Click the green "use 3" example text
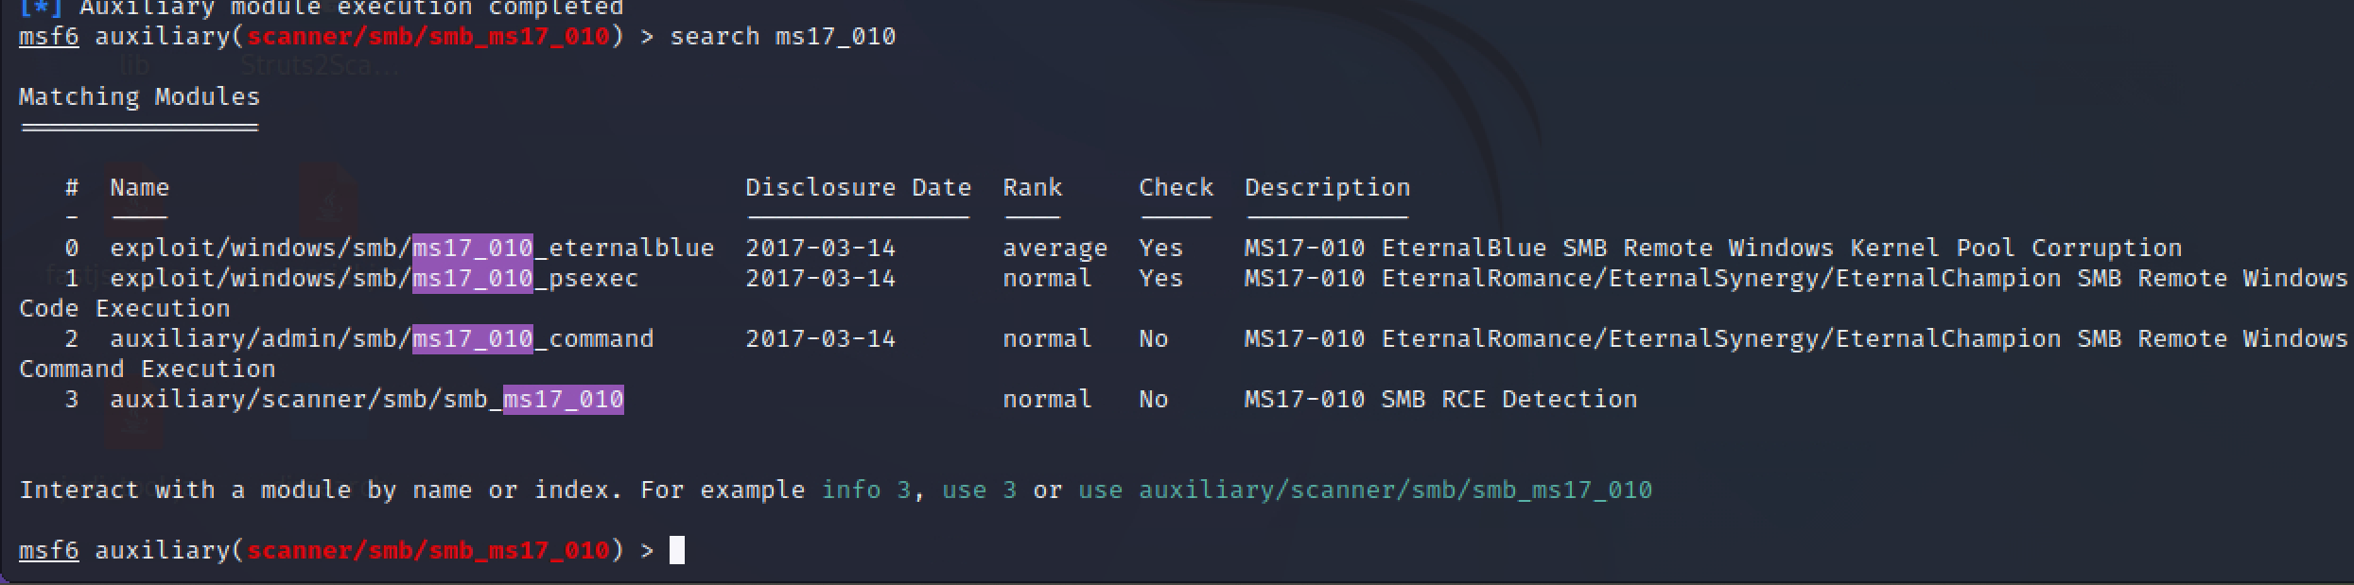 pos(979,490)
